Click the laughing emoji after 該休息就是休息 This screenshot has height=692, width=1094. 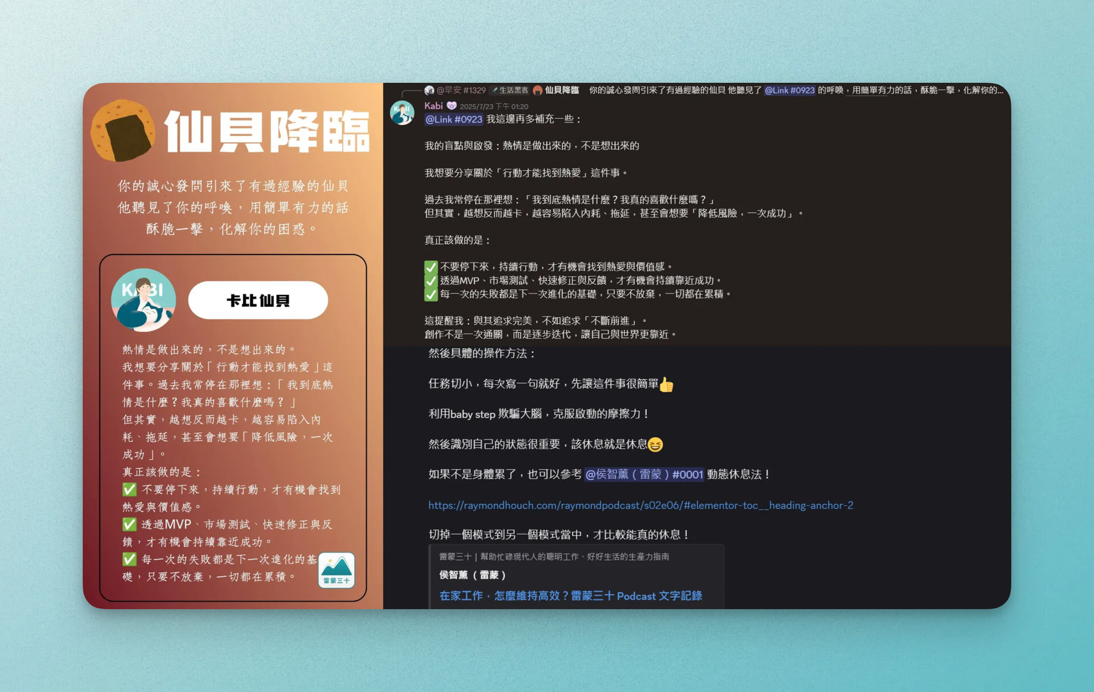coord(655,445)
